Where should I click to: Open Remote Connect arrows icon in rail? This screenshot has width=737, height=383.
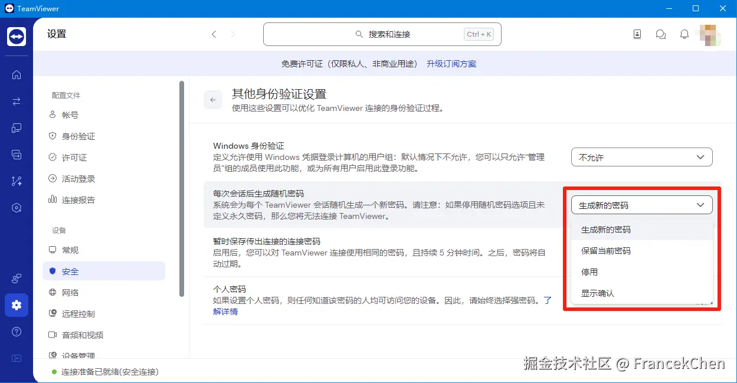pos(17,101)
